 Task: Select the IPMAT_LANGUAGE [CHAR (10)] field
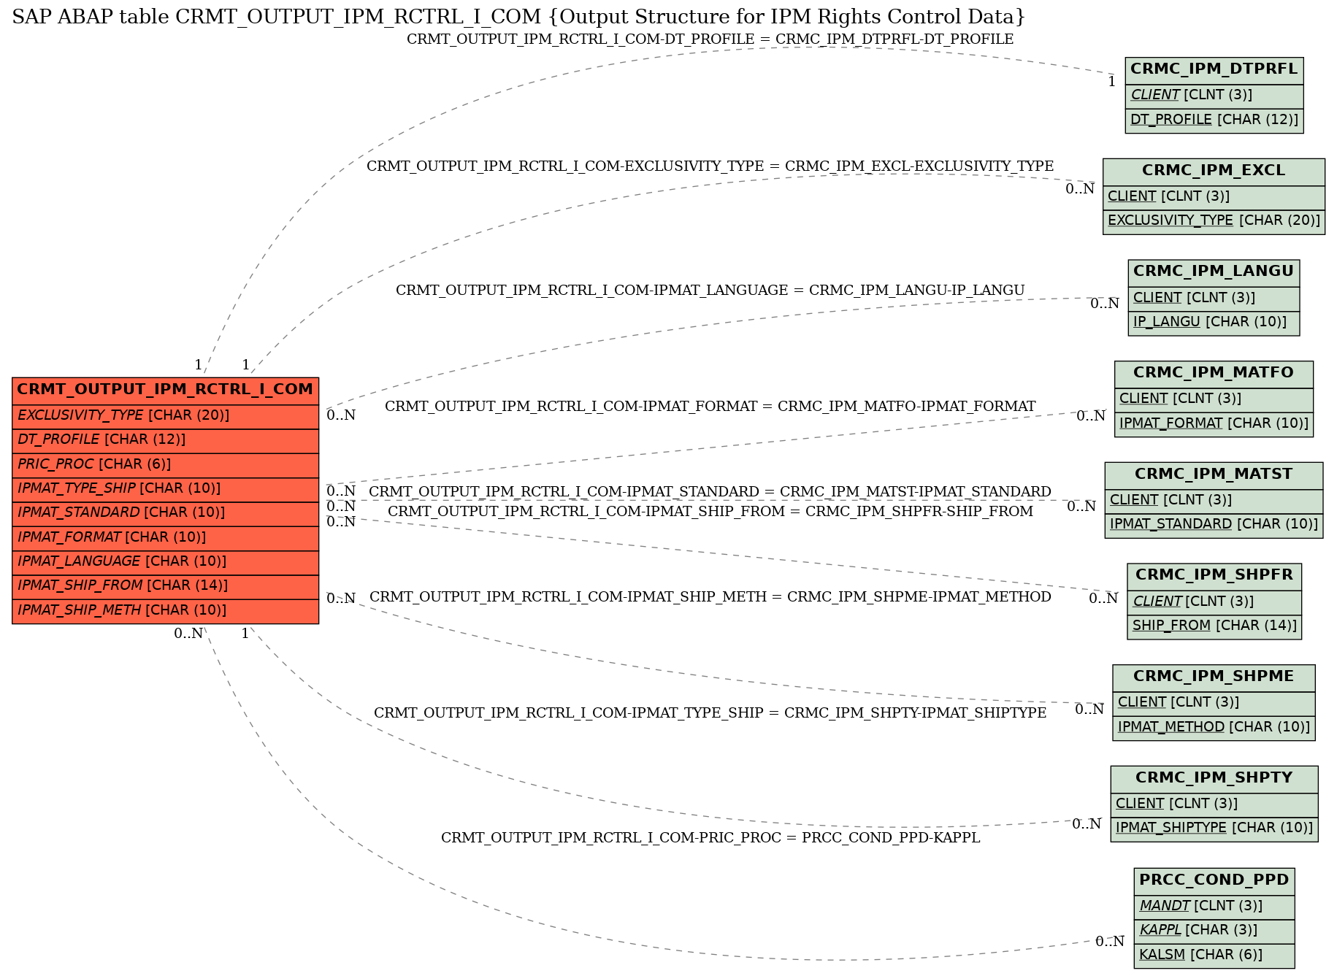[x=165, y=561]
